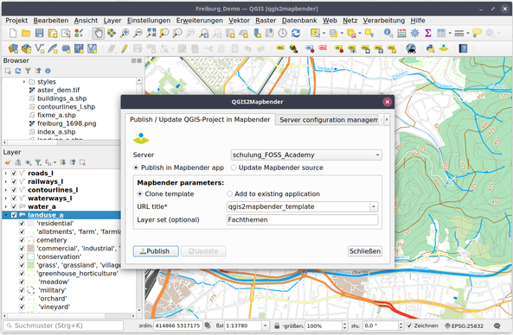Viewport: 513px width, 335px height.
Task: Open the purple Sigma statistics icon
Action: pos(428,33)
